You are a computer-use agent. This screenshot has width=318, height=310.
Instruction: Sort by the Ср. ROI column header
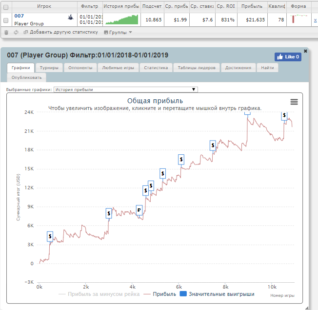(226, 6)
